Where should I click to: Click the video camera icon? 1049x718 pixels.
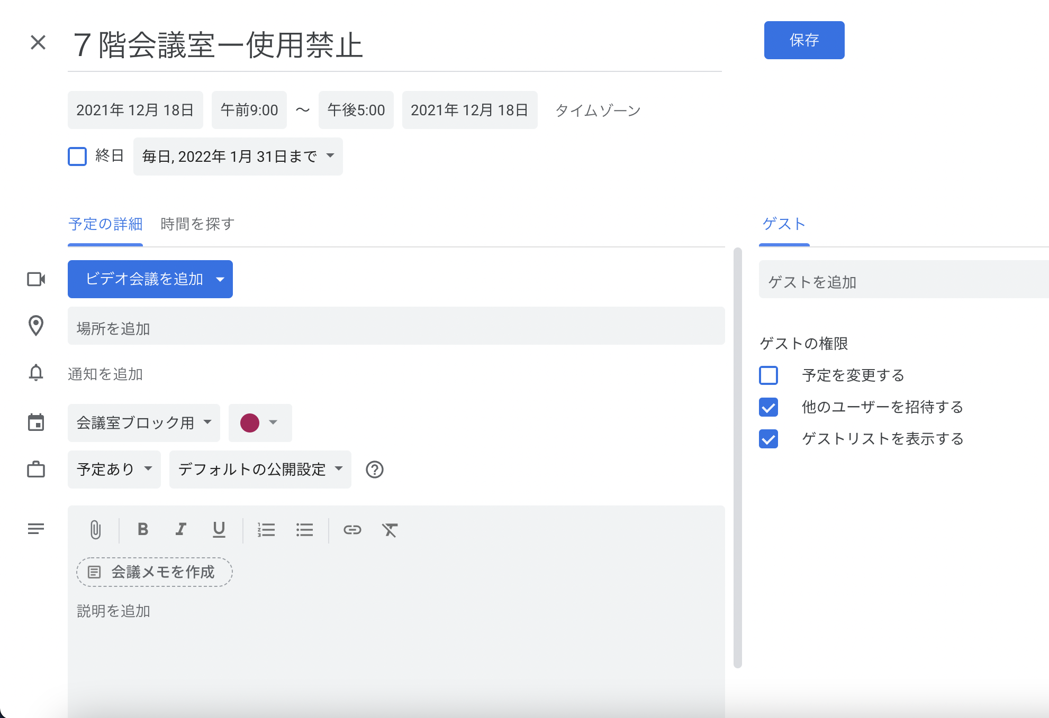tap(36, 279)
